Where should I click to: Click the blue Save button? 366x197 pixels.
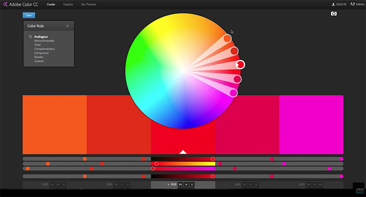tap(29, 15)
